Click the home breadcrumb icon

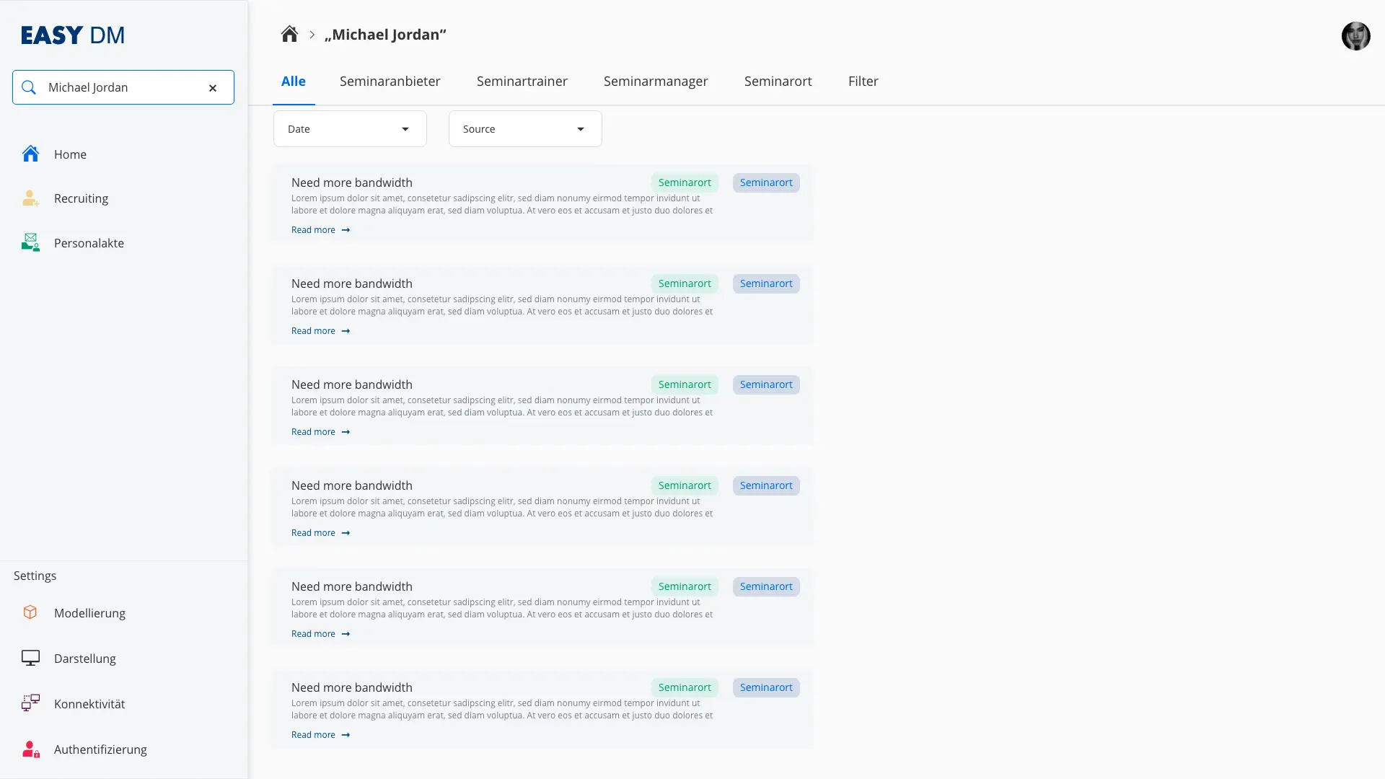pos(289,34)
